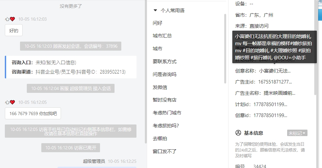Open the 未标记 tag dropdown

coord(297,133)
